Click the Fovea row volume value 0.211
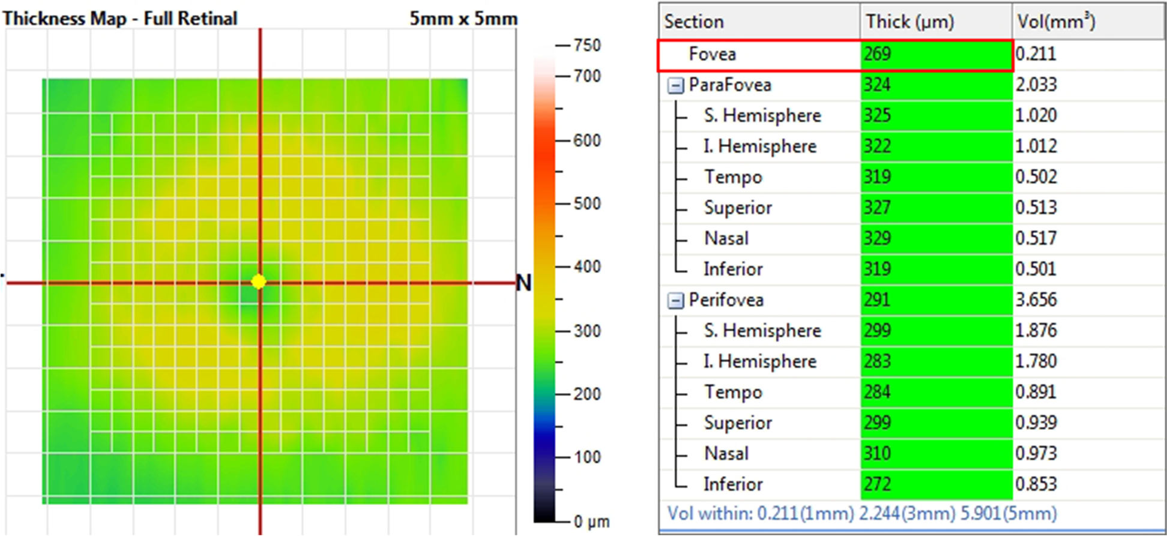This screenshot has height=536, width=1167. [x=1036, y=54]
